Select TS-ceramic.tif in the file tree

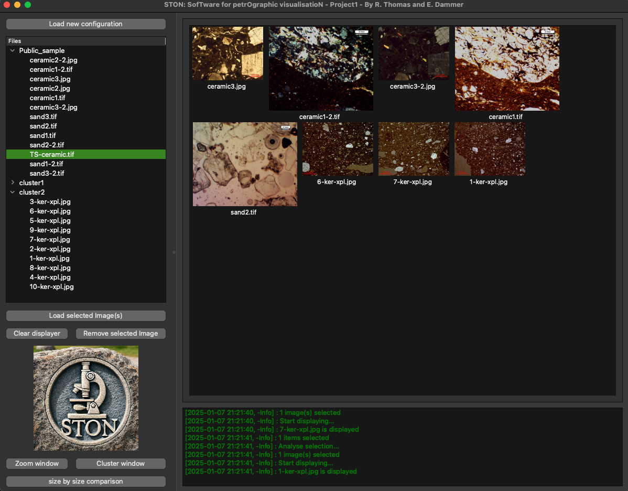(52, 155)
